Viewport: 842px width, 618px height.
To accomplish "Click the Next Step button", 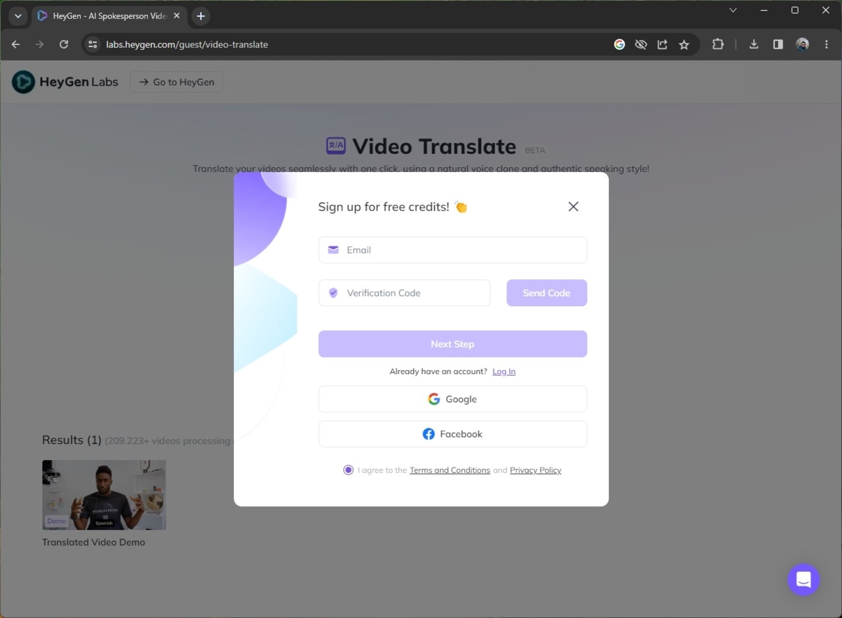I will 453,344.
